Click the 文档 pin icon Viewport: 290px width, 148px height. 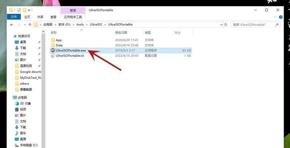[39, 54]
